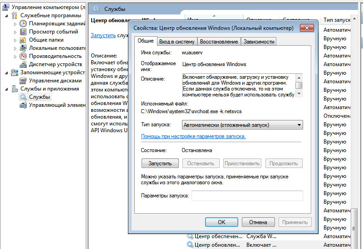Click the description box scrollbar down arrow

[x=299, y=94]
